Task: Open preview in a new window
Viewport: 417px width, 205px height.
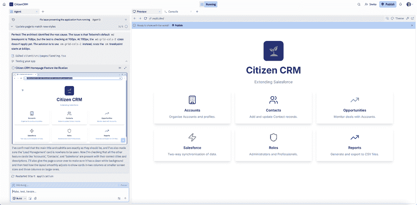Action: 412,18
